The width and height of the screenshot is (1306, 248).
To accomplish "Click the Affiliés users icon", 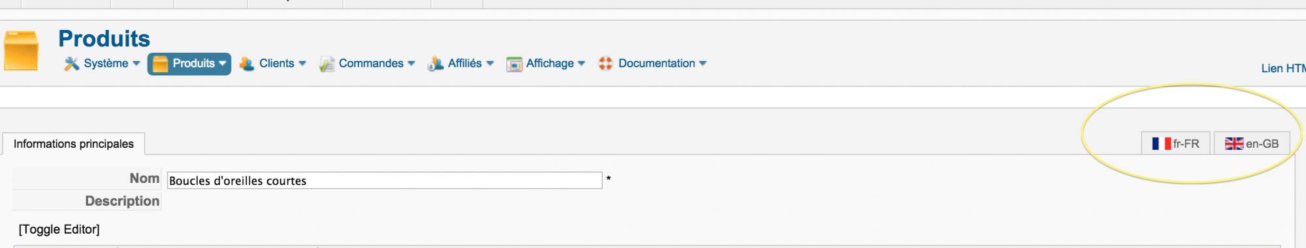I will point(436,64).
